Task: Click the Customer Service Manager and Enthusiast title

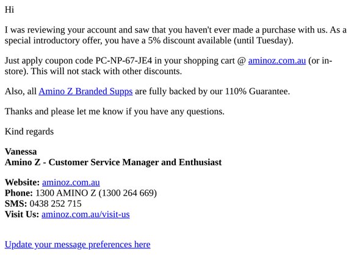Action: 135,162
